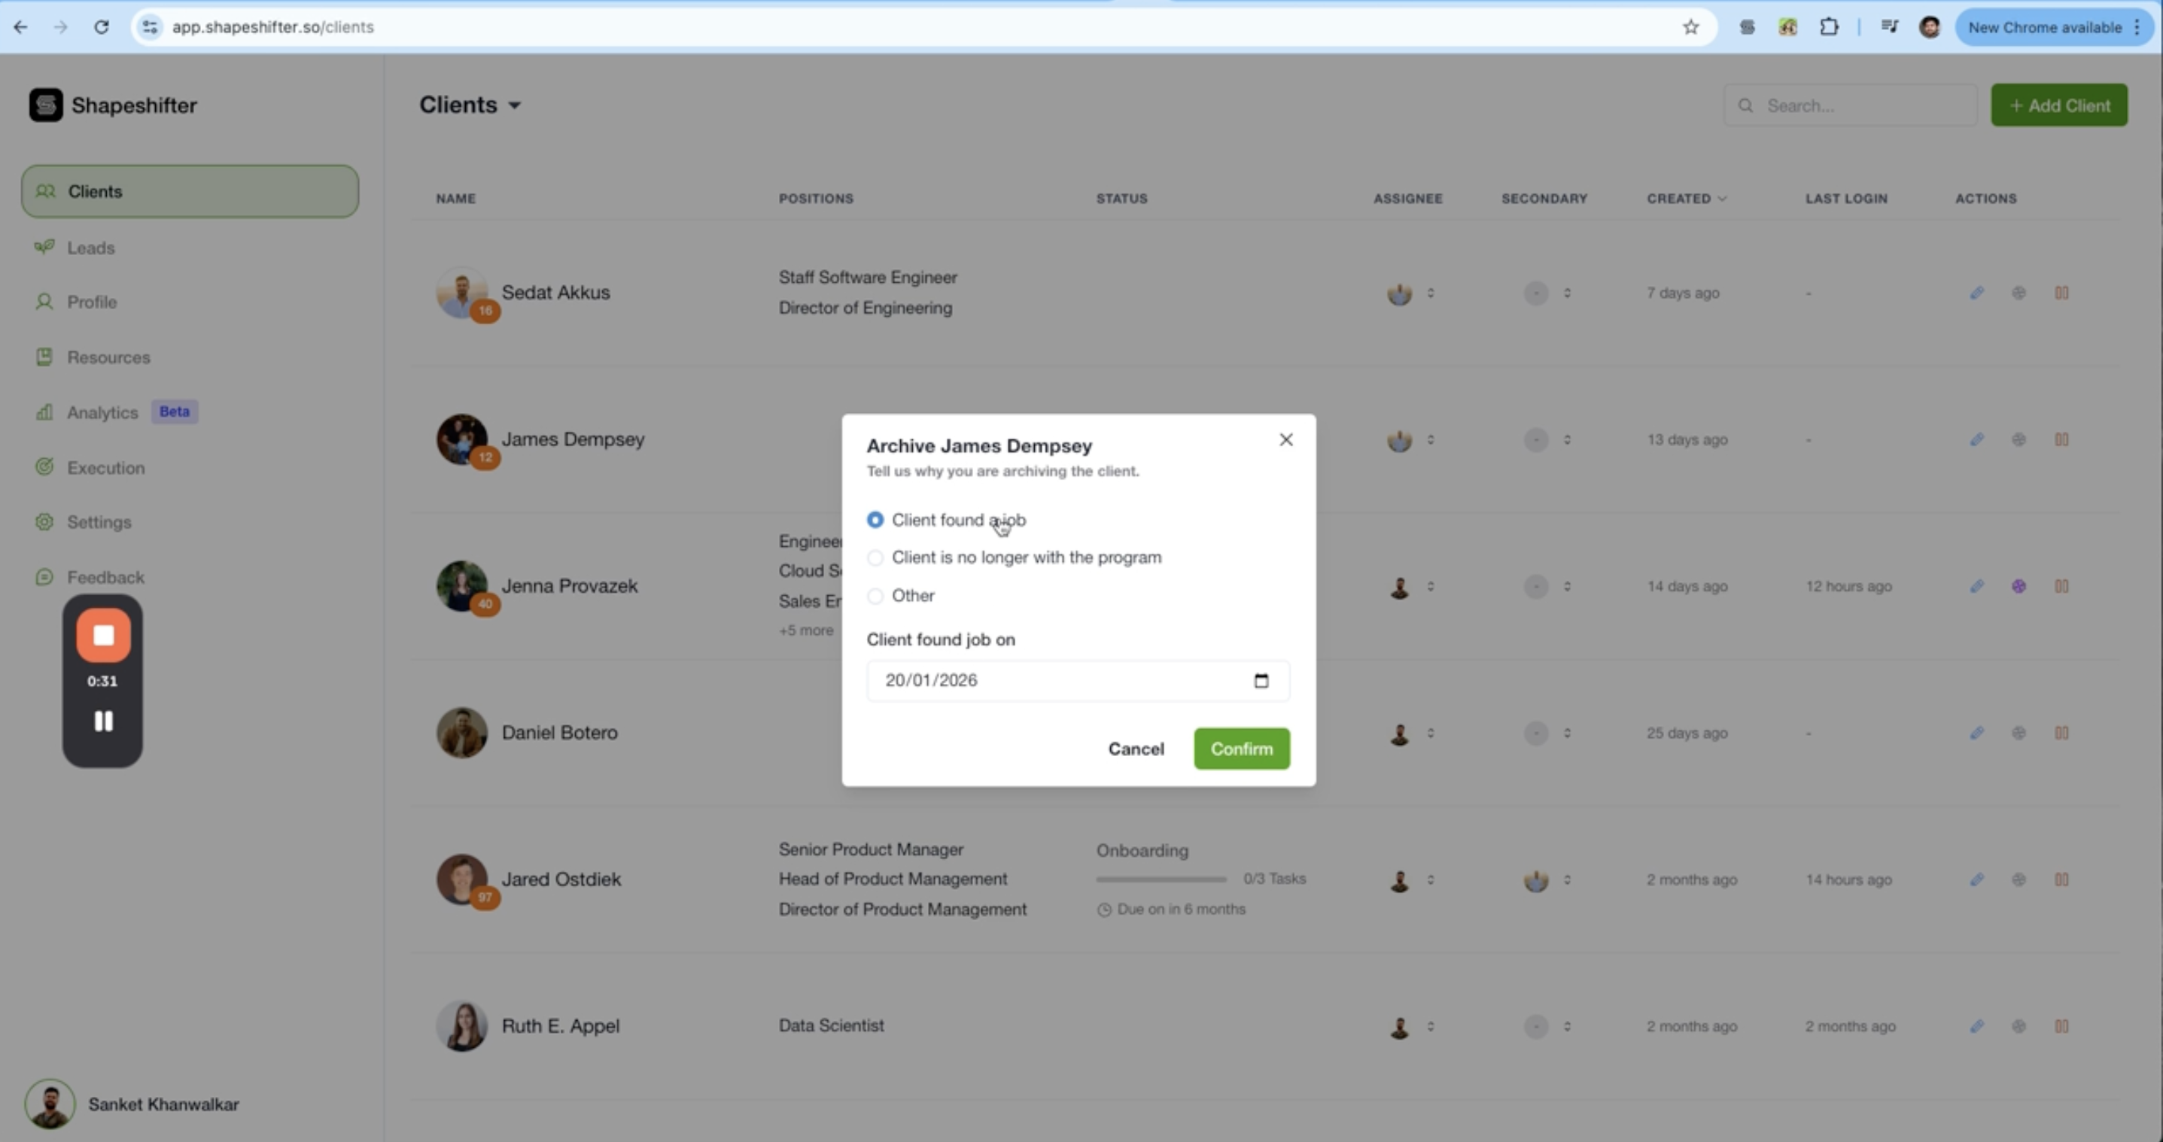This screenshot has height=1142, width=2163.
Task: Go to Leads in sidebar
Action: tap(90, 248)
